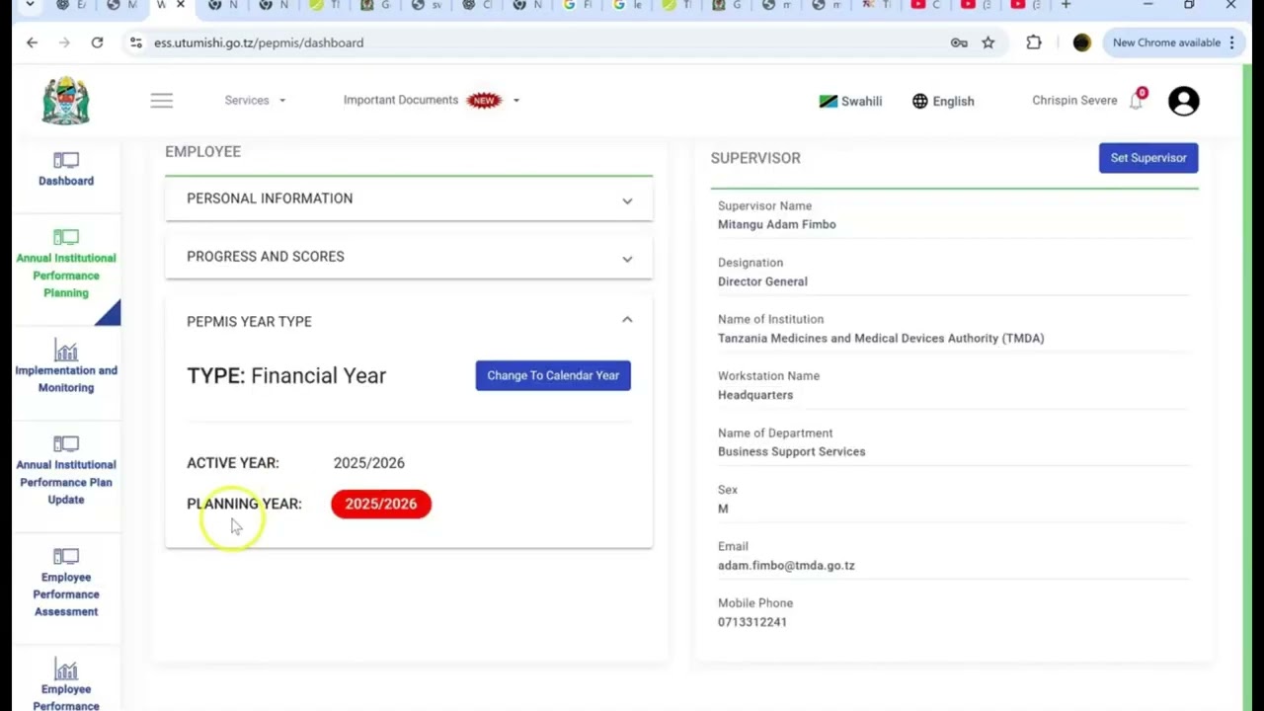Screen dimensions: 1264x711
Task: Switch language to English
Action: pos(943,101)
